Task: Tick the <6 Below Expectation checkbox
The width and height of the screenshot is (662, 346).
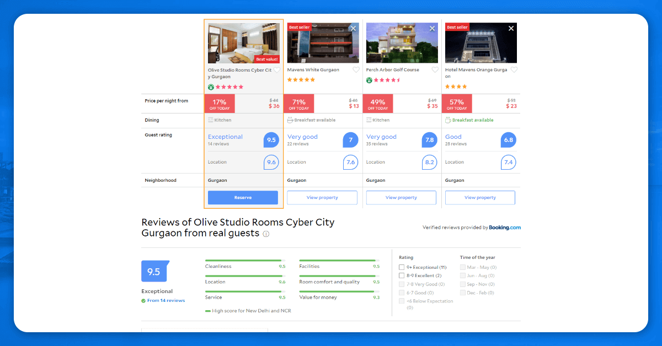Action: coord(402,301)
